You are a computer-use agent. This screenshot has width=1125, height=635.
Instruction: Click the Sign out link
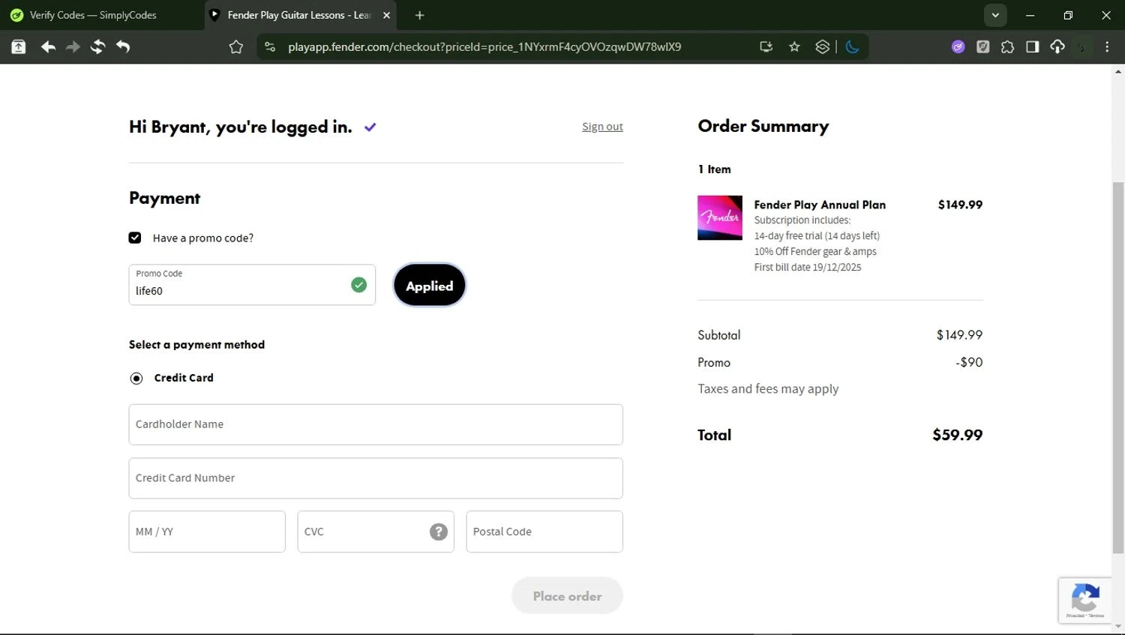(602, 127)
